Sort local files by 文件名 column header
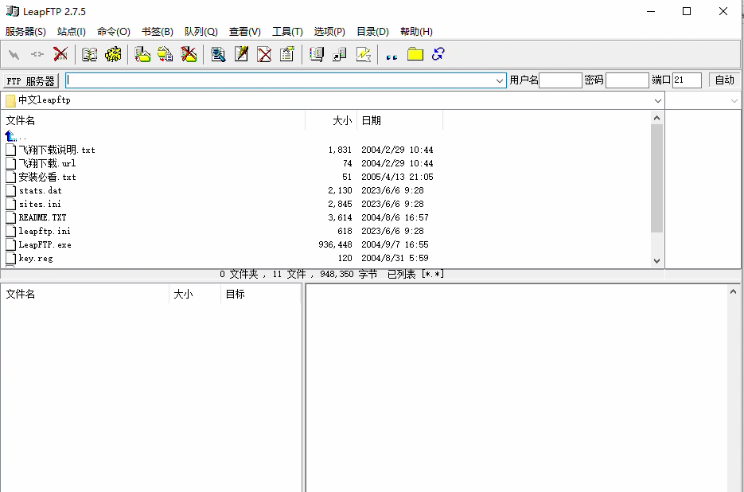This screenshot has height=492, width=744. (154, 121)
